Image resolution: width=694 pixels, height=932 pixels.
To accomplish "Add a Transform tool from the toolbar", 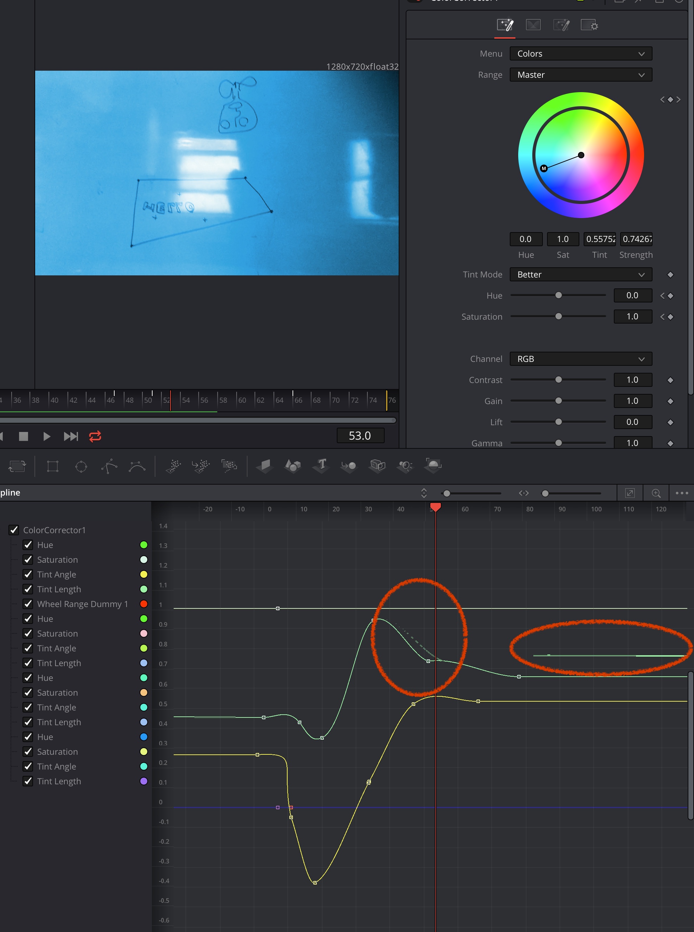I will point(17,466).
